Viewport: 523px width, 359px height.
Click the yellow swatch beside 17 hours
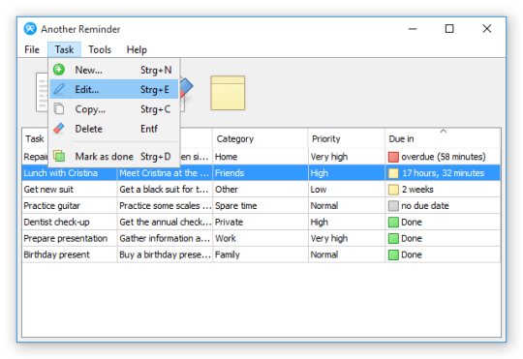point(393,173)
